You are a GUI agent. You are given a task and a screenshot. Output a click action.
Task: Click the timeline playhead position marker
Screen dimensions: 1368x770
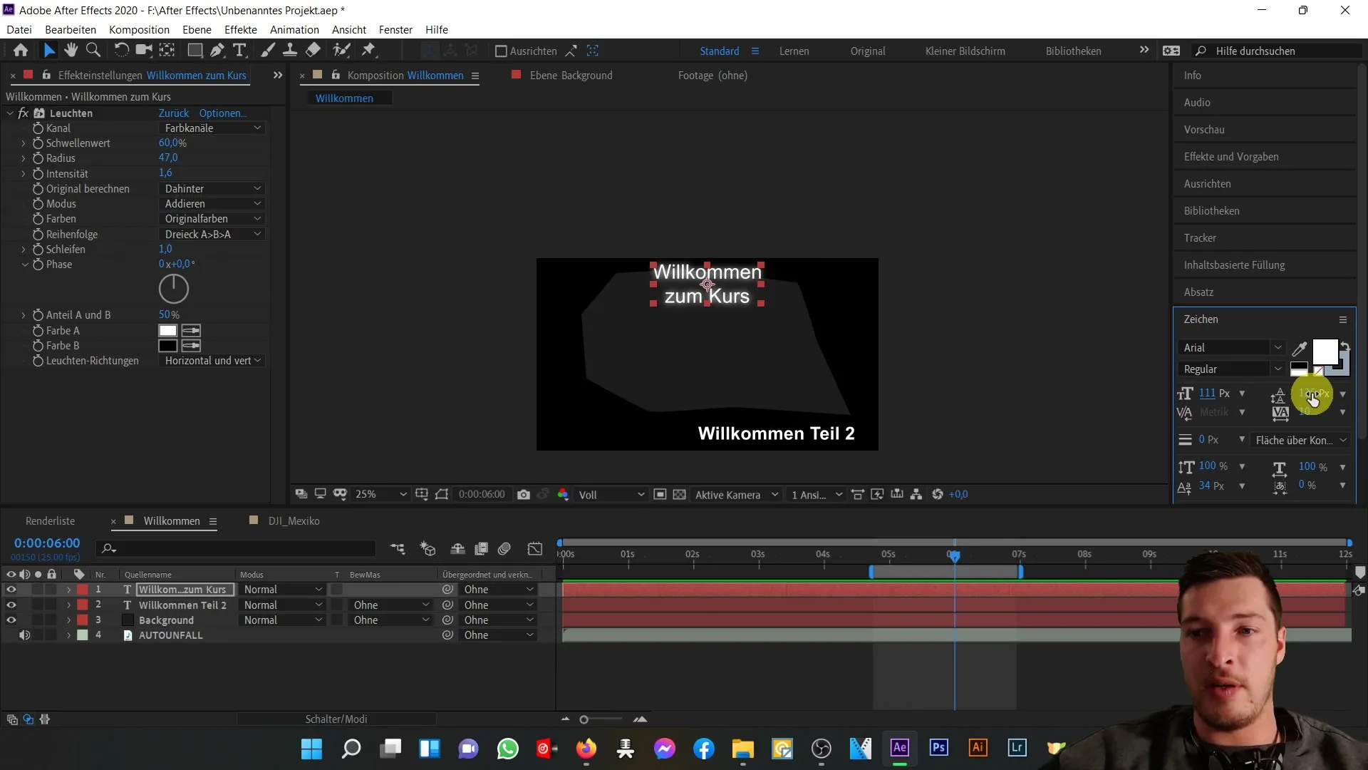click(955, 555)
